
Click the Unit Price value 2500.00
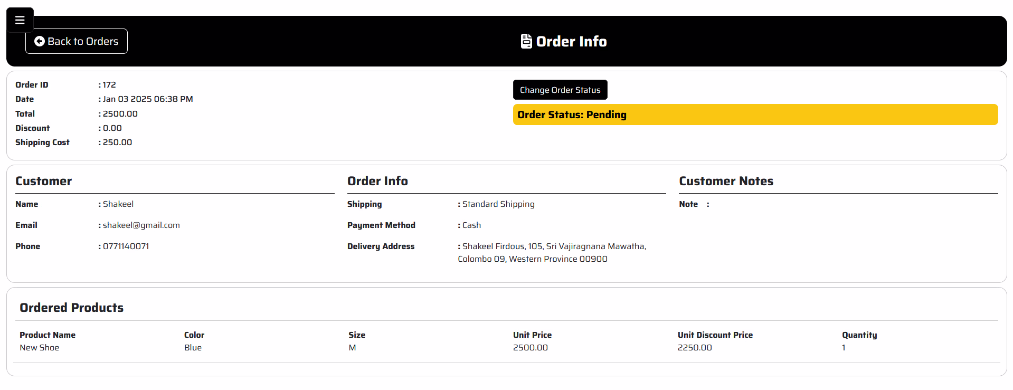pos(530,348)
